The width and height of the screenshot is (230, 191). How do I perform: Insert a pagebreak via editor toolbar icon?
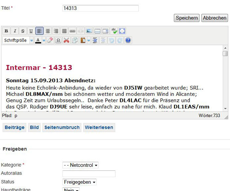pos(97,31)
